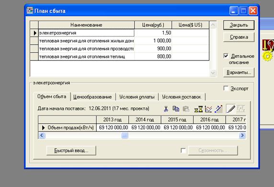
Task: Click the 2014 год column header
Action: 145,120
